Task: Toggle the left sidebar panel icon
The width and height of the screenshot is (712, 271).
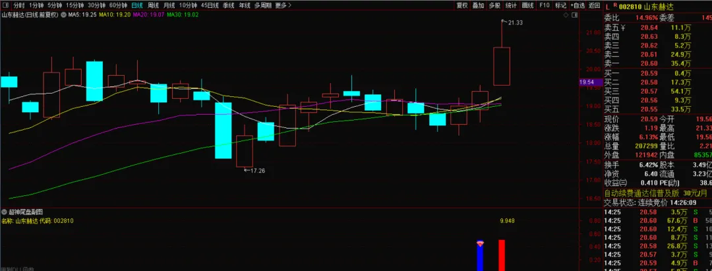Action: (4, 5)
